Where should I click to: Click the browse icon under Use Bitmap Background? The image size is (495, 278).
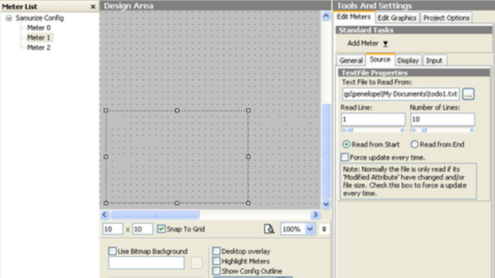tap(196, 263)
